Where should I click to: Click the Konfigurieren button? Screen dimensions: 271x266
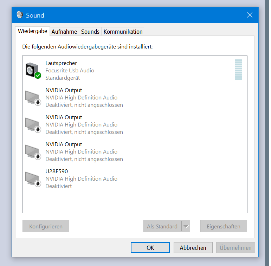pyautogui.click(x=46, y=227)
